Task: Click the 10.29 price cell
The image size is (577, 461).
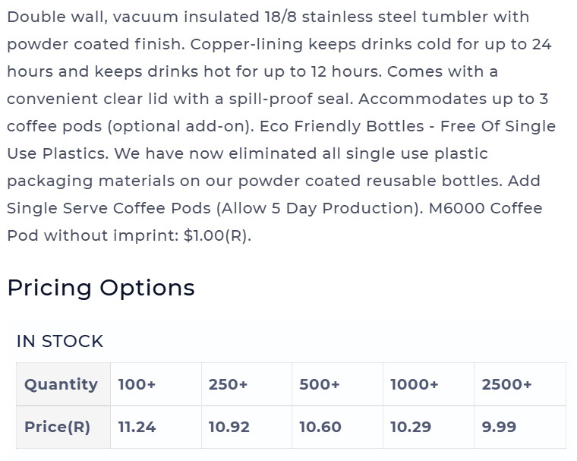Action: point(428,427)
